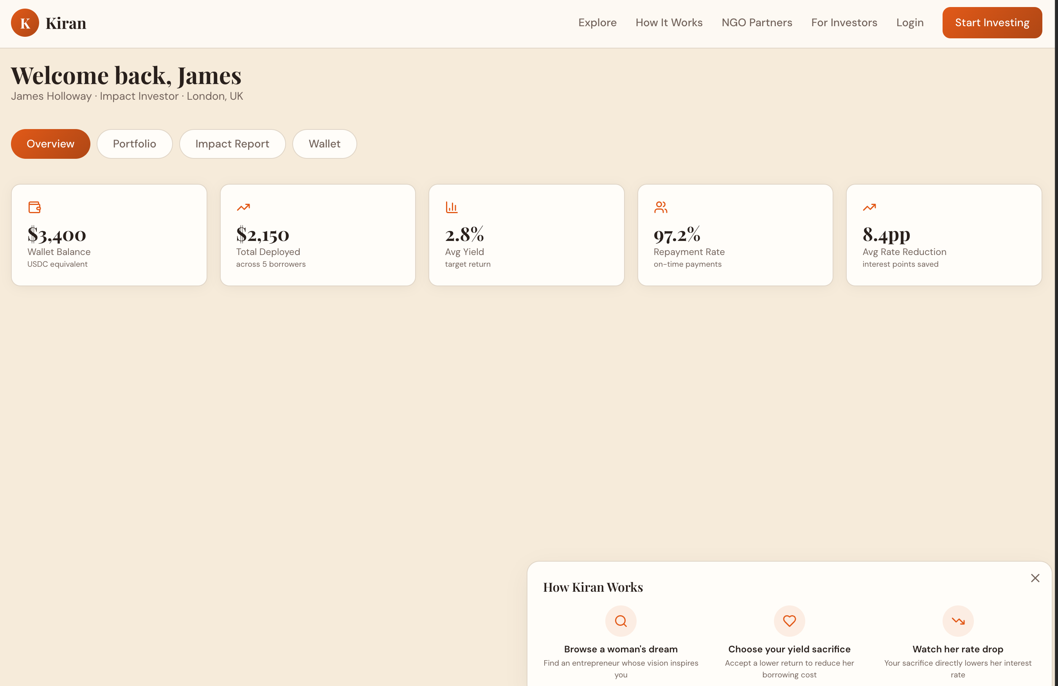Click the bar chart icon on Avg Yield card
Viewport: 1058px width, 686px height.
point(452,207)
